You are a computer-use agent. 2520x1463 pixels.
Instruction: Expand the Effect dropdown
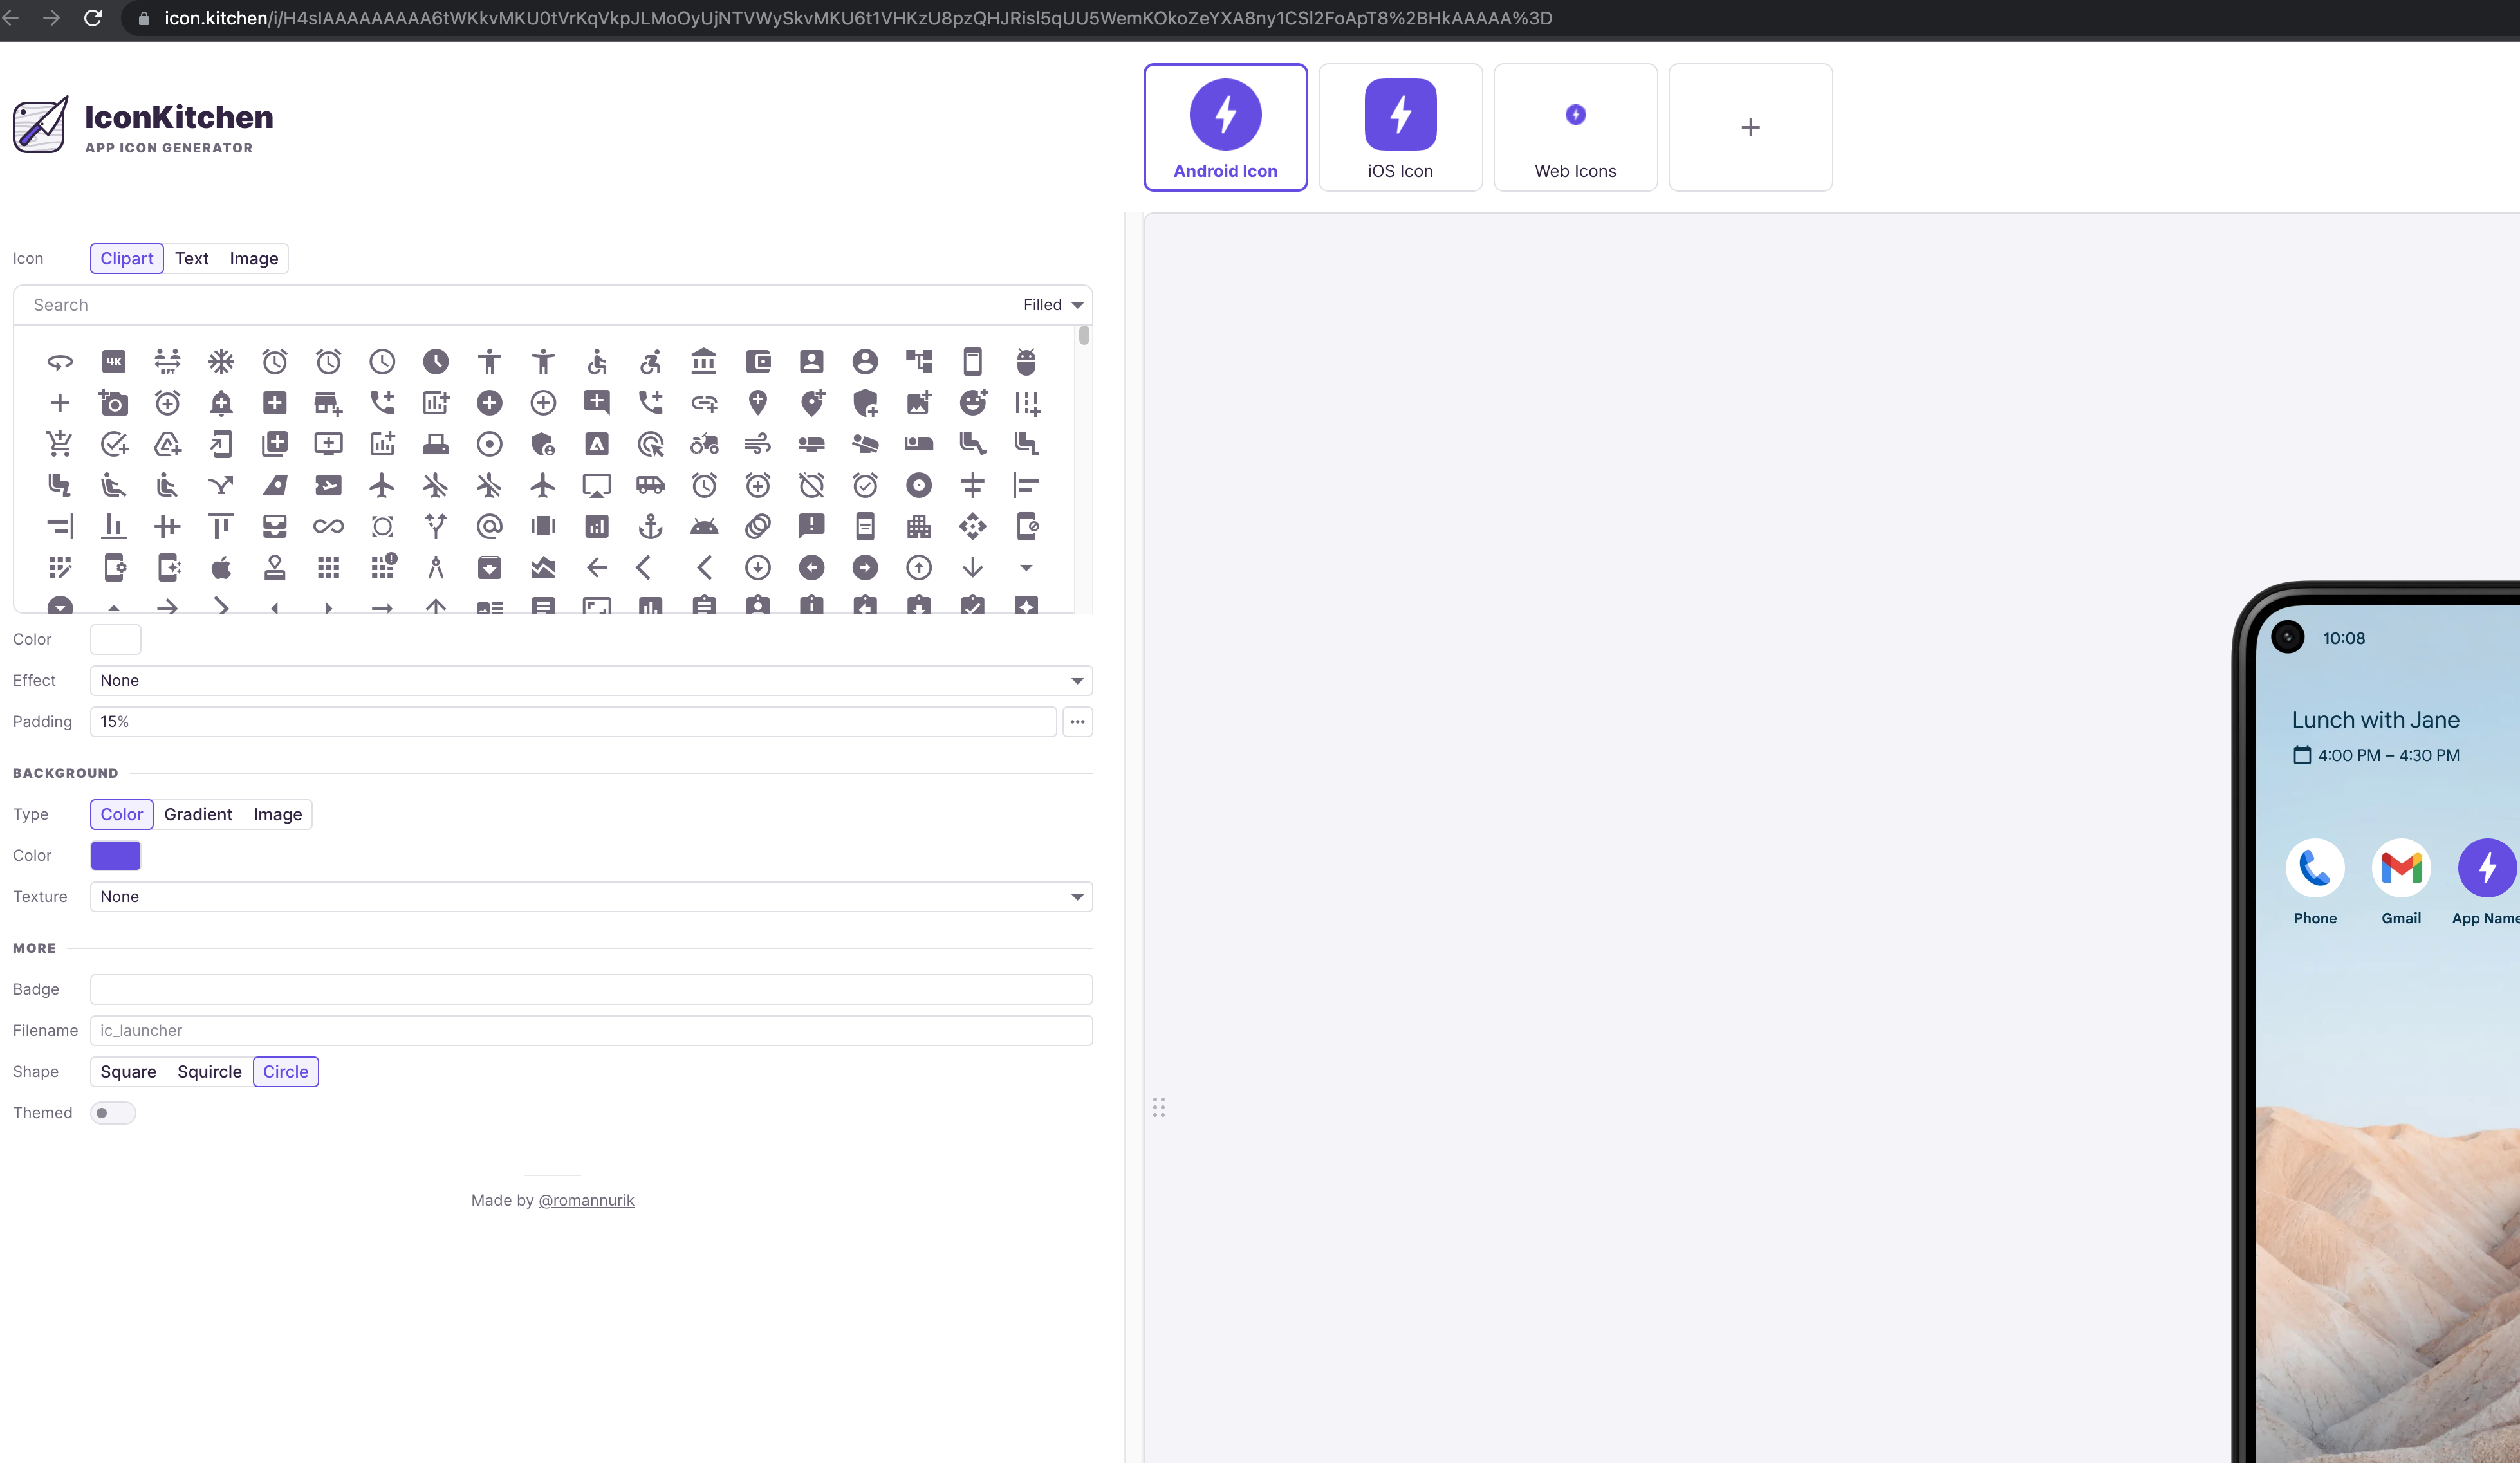pos(590,681)
